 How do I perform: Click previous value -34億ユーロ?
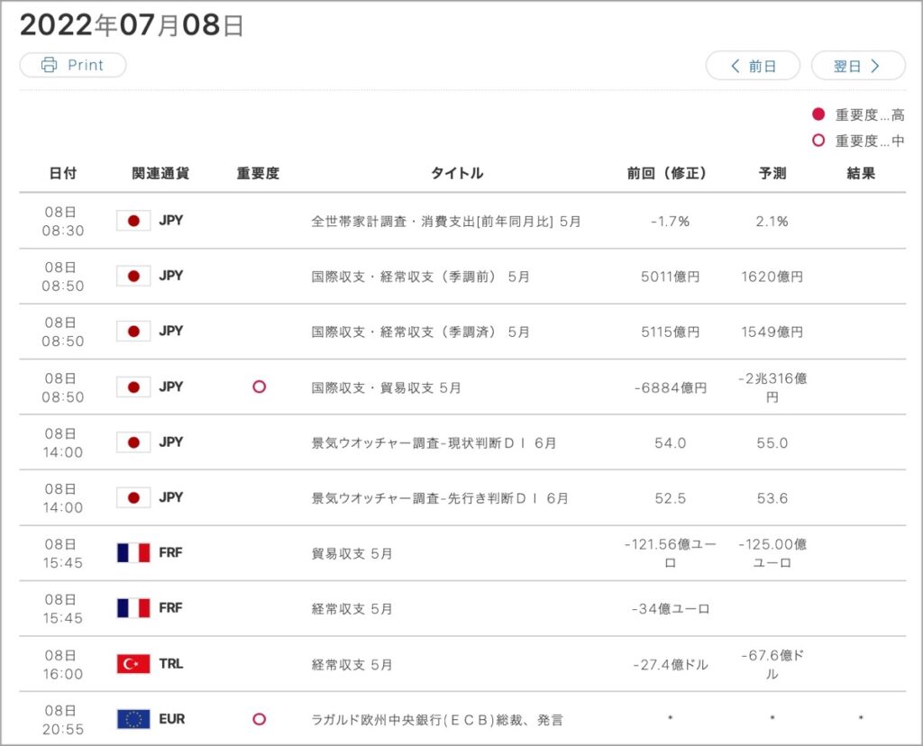coord(670,609)
